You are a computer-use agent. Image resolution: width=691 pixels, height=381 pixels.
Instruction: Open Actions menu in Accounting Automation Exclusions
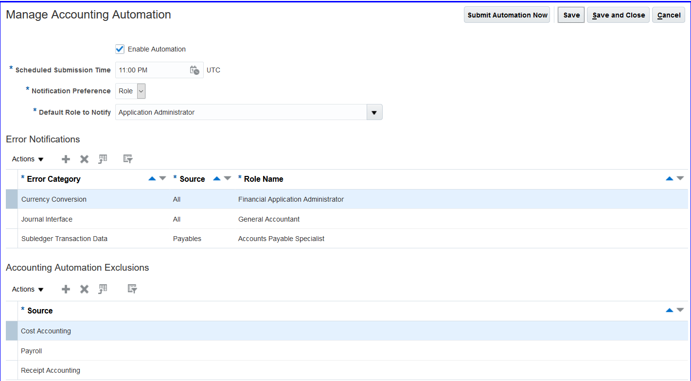(28, 289)
